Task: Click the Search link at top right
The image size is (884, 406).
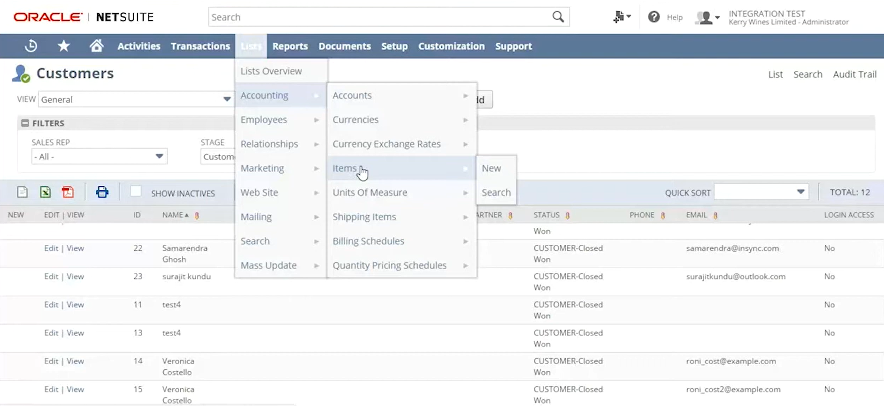Action: [807, 74]
